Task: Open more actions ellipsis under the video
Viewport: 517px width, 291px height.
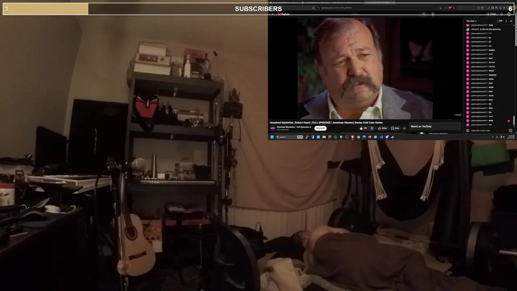Action: coord(404,128)
